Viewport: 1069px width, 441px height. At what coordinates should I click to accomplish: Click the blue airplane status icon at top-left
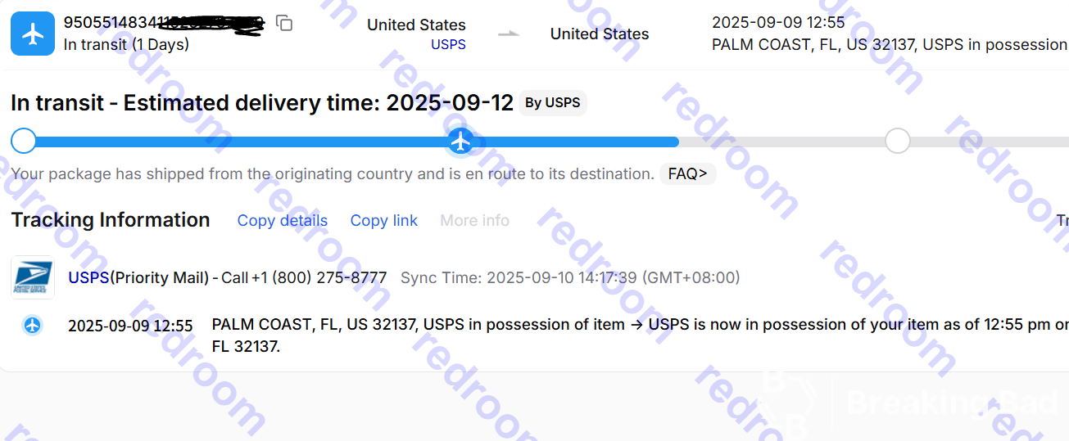click(x=33, y=34)
